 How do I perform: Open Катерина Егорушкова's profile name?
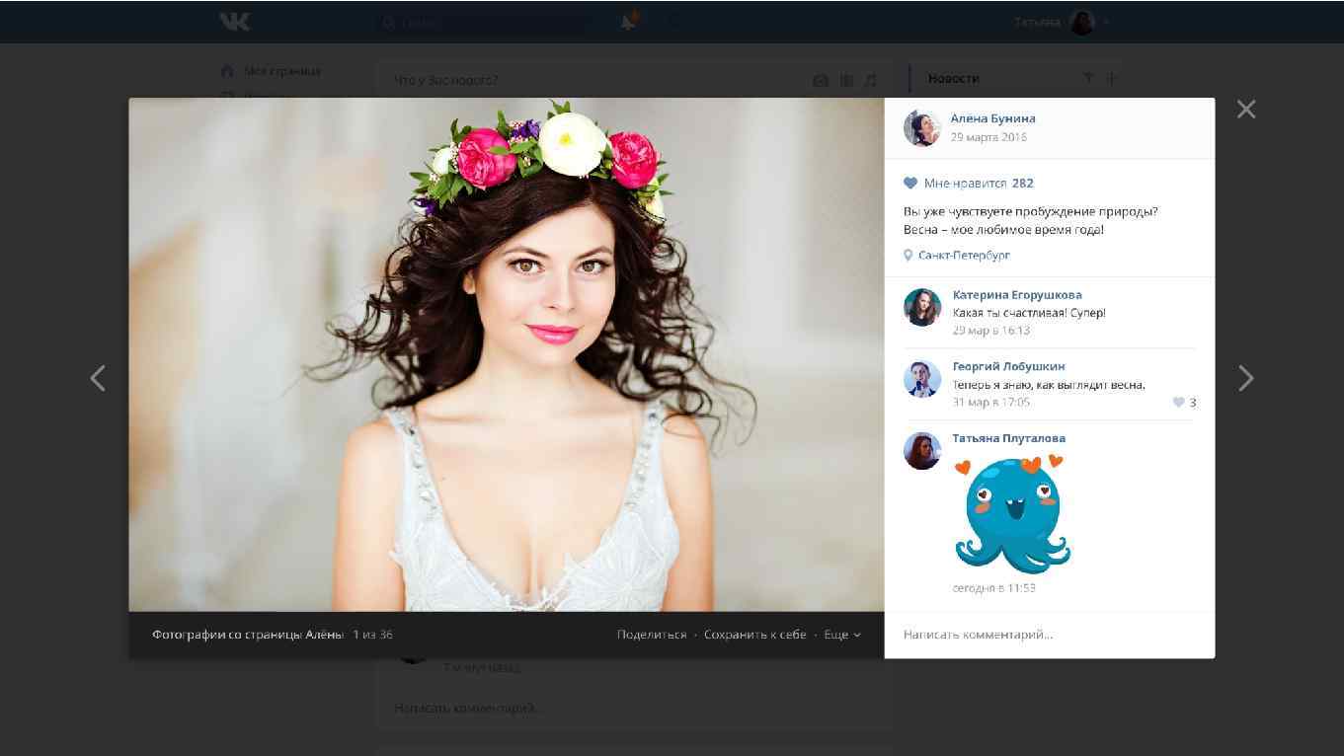click(1017, 295)
